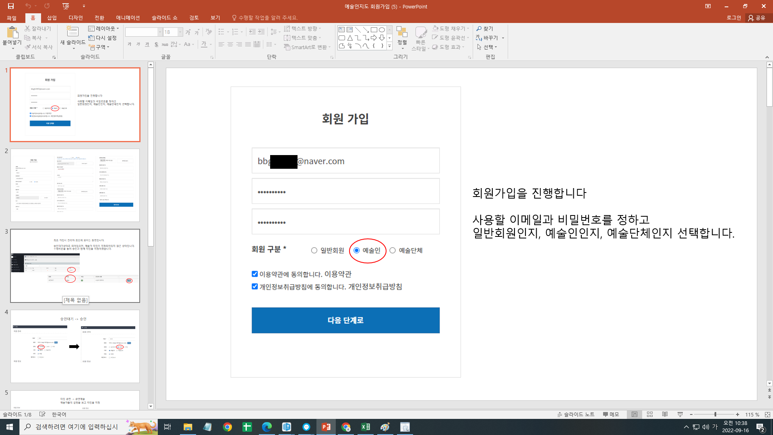Click the Save icon in quick access toolbar
The image size is (773, 435).
[x=11, y=6]
